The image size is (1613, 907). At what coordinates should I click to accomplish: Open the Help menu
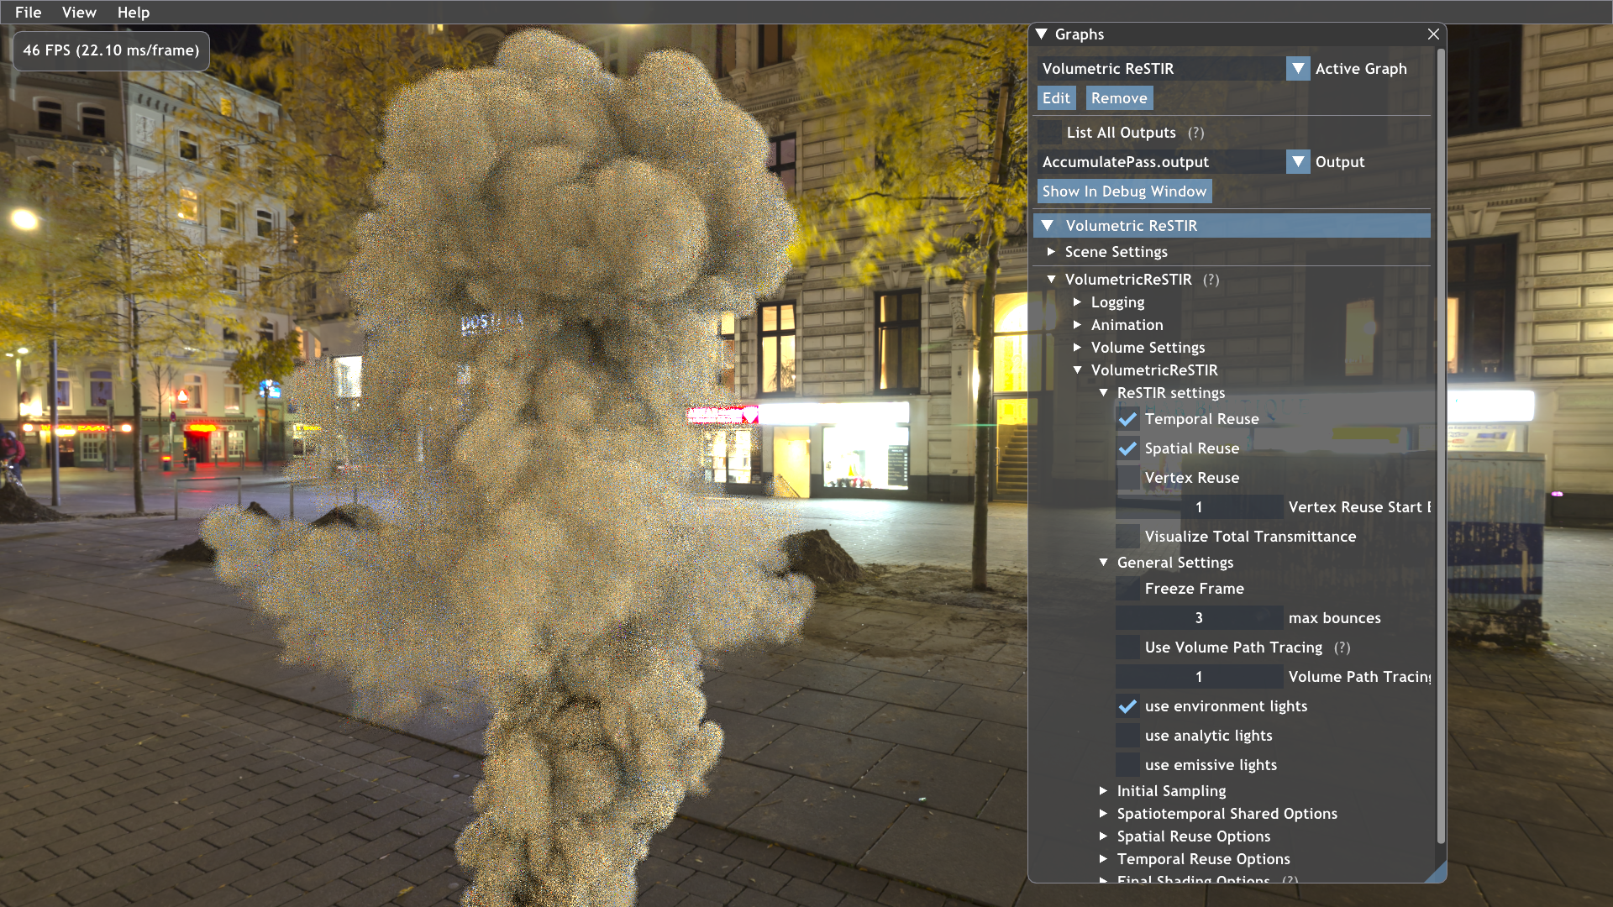point(133,13)
